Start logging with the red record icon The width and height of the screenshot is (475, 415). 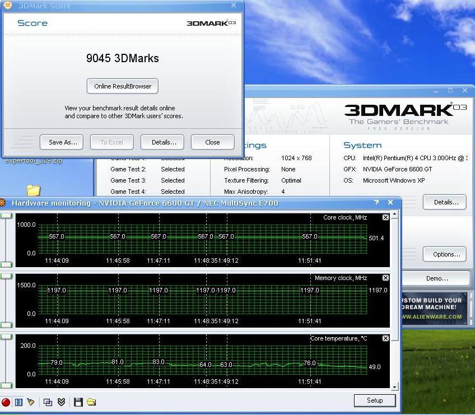click(6, 402)
